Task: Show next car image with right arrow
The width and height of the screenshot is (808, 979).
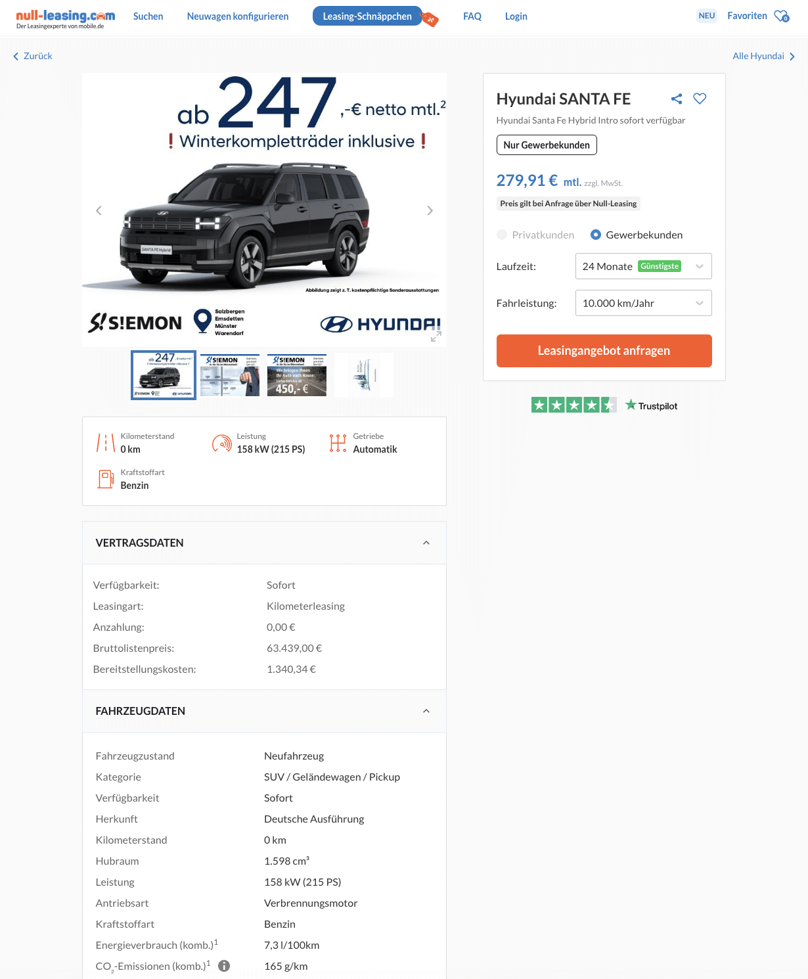Action: [430, 210]
